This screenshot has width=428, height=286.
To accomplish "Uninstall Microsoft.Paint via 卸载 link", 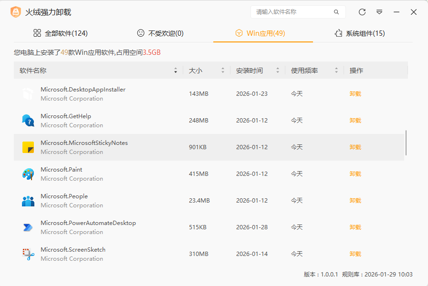I will (355, 174).
